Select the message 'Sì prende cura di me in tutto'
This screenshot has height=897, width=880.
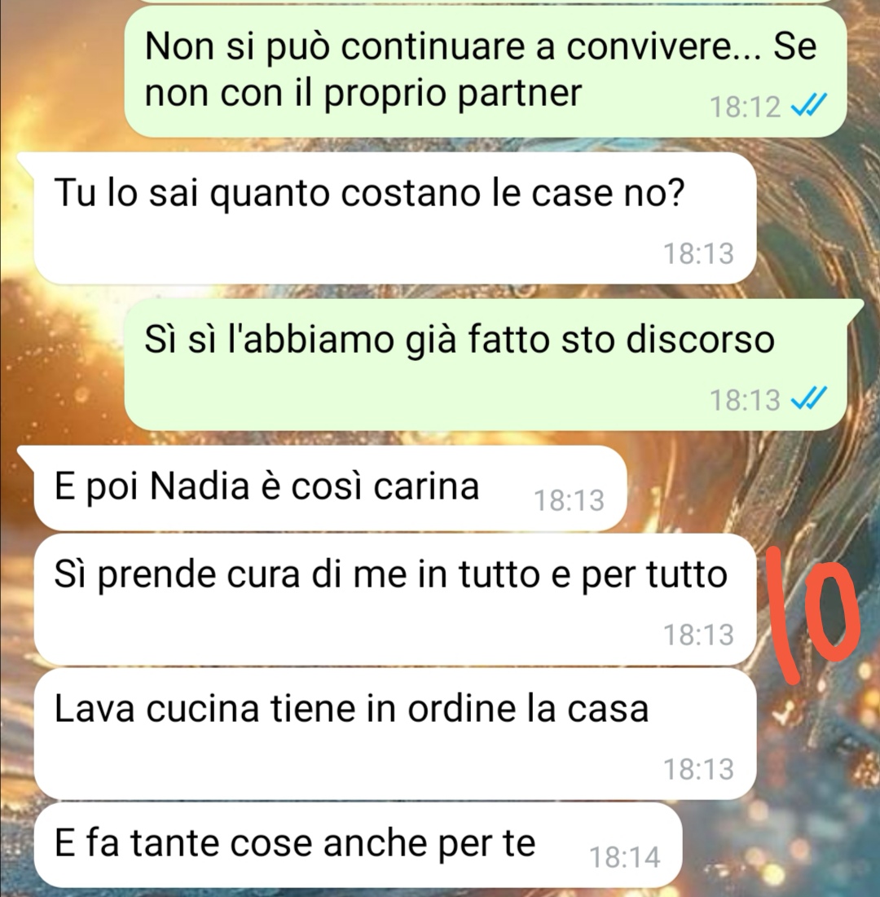(395, 600)
